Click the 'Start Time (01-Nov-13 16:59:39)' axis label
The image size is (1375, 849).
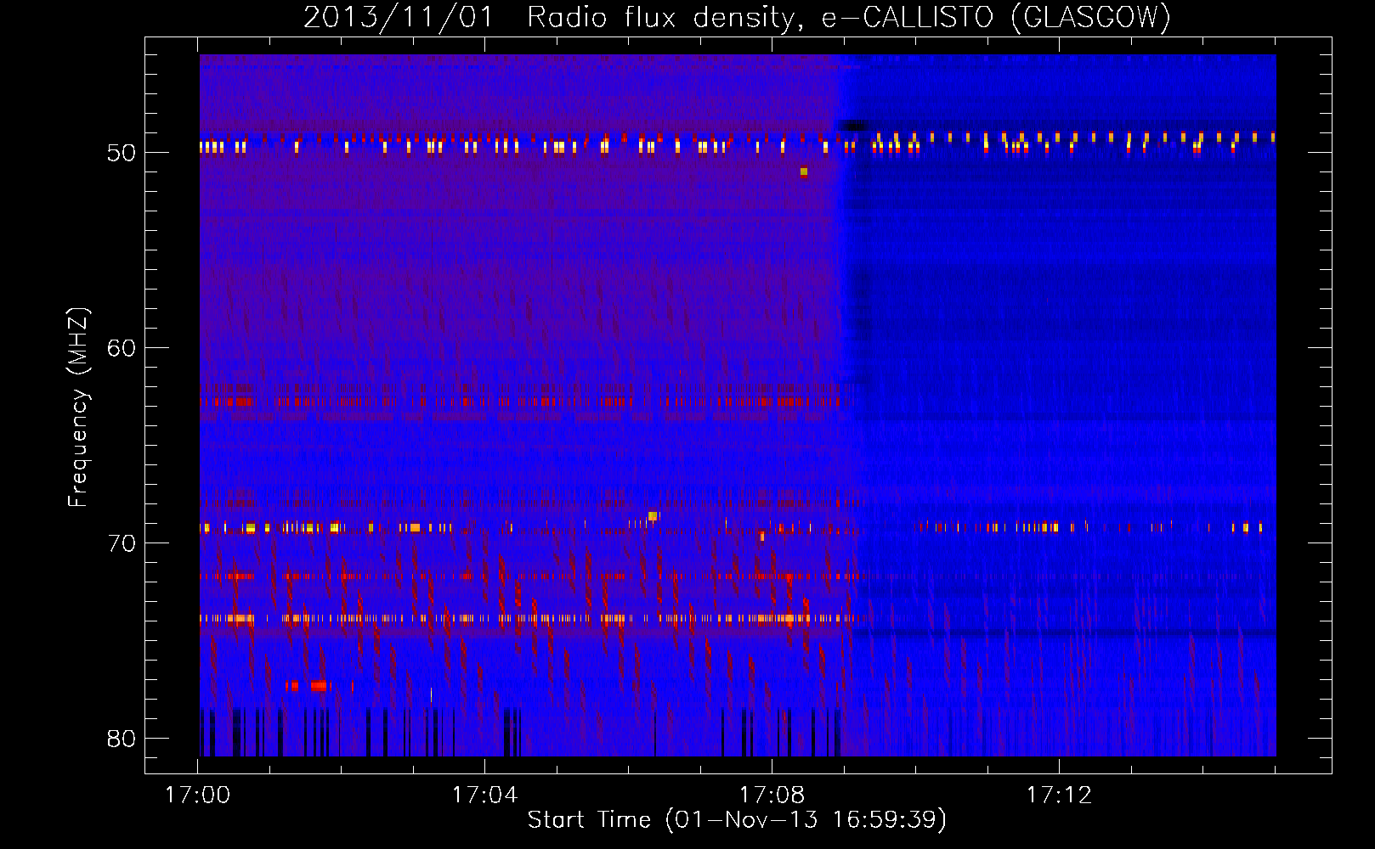[737, 820]
